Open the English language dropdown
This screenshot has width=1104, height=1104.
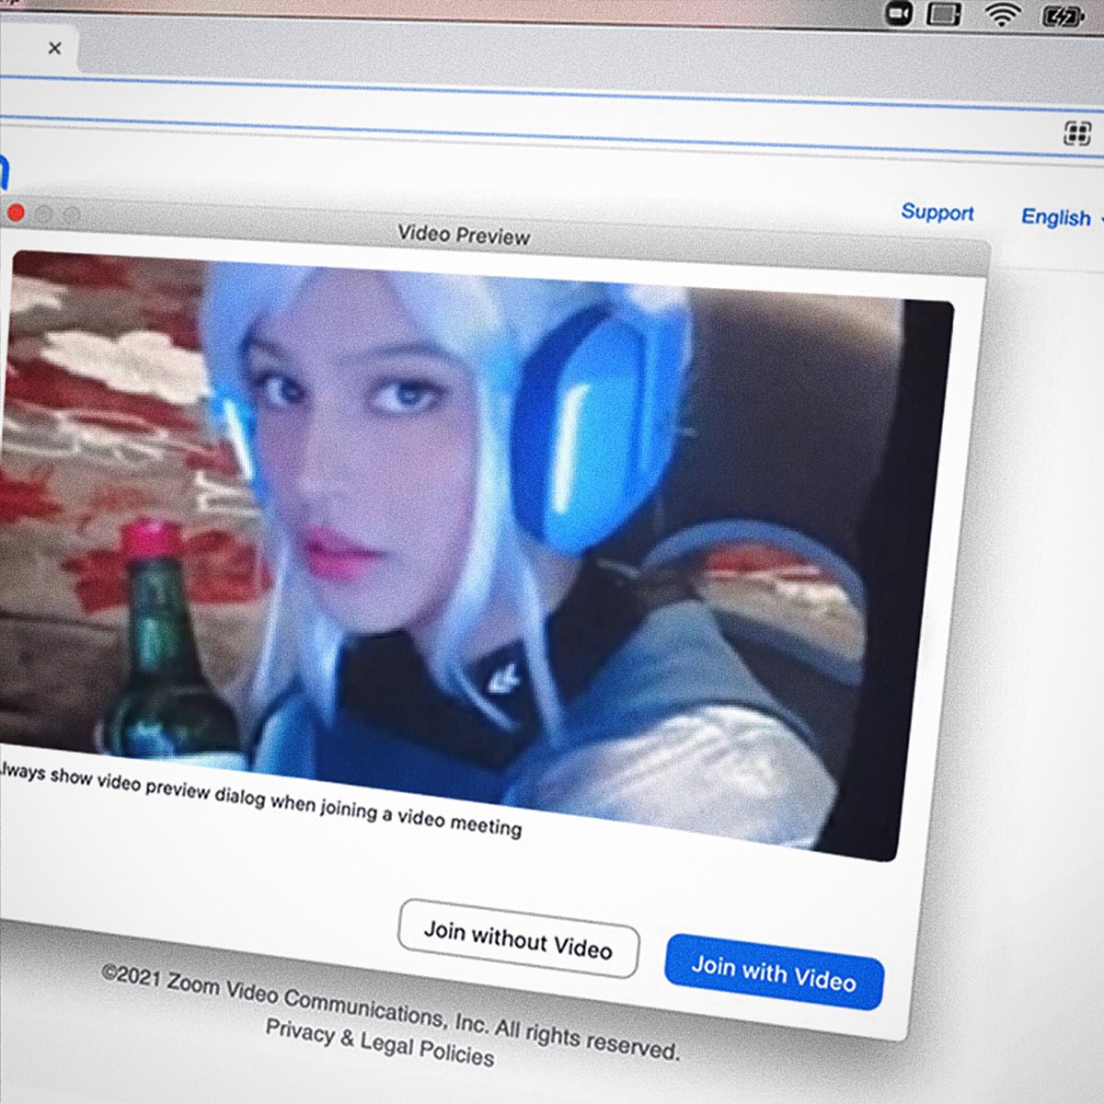(x=1061, y=217)
